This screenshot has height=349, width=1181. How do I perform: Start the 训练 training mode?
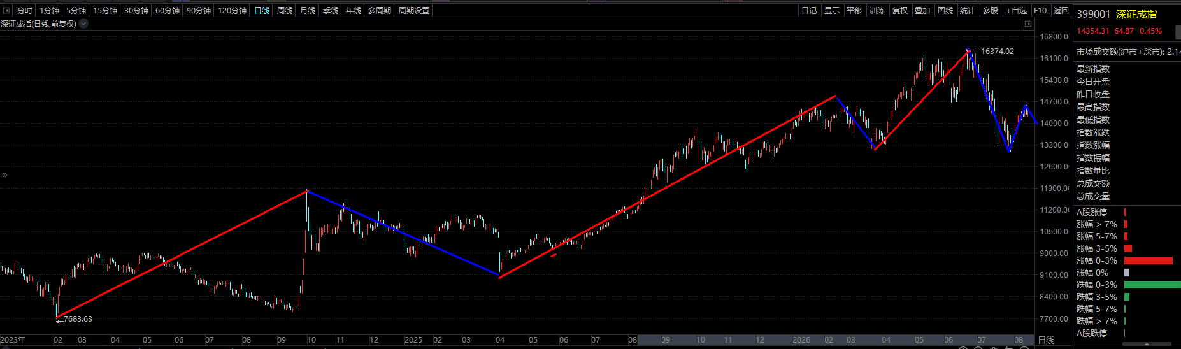coord(877,11)
